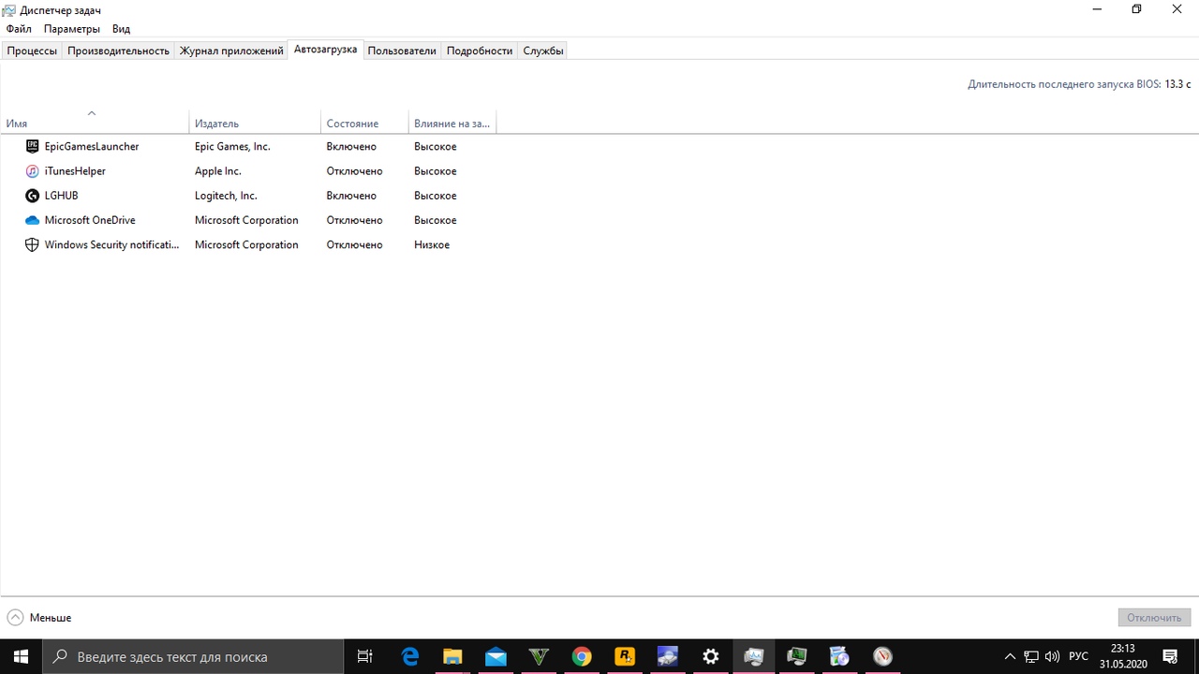Open Rockstar Games Launcher from the taskbar
Image resolution: width=1199 pixels, height=674 pixels.
click(x=625, y=656)
